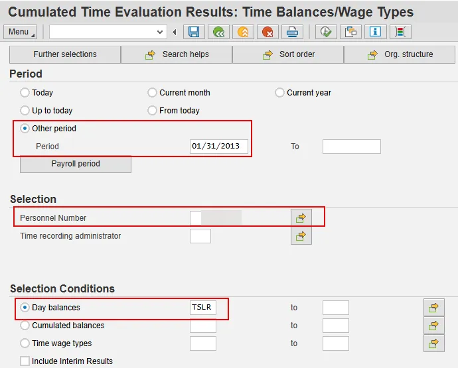458x368 pixels.
Task: Click the Cumulated balances to field
Action: coord(336,326)
